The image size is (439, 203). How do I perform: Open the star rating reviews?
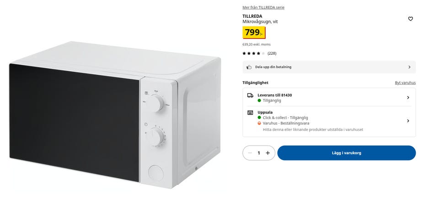coord(253,53)
